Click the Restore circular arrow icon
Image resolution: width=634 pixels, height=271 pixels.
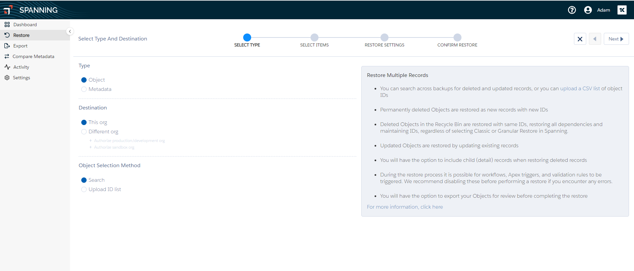[7, 35]
